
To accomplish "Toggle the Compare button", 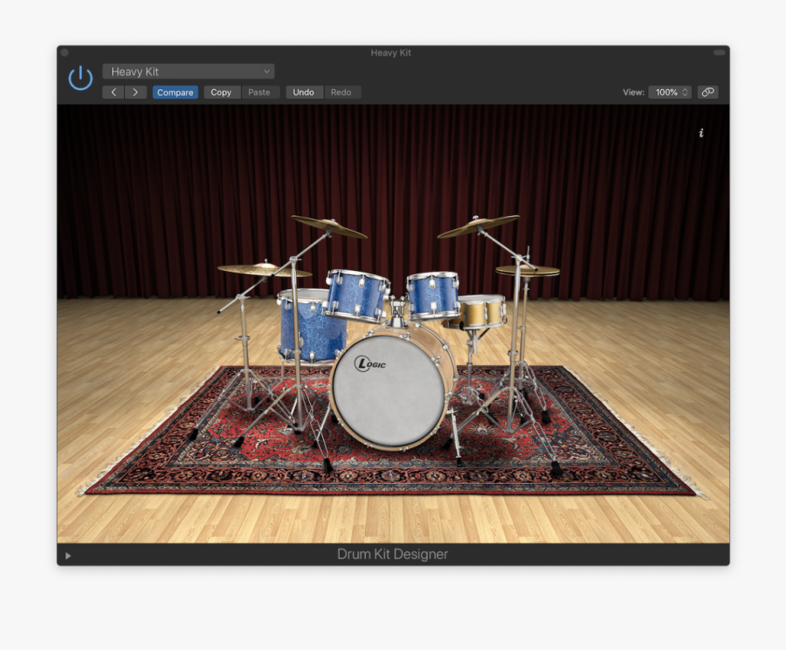I will click(x=175, y=92).
